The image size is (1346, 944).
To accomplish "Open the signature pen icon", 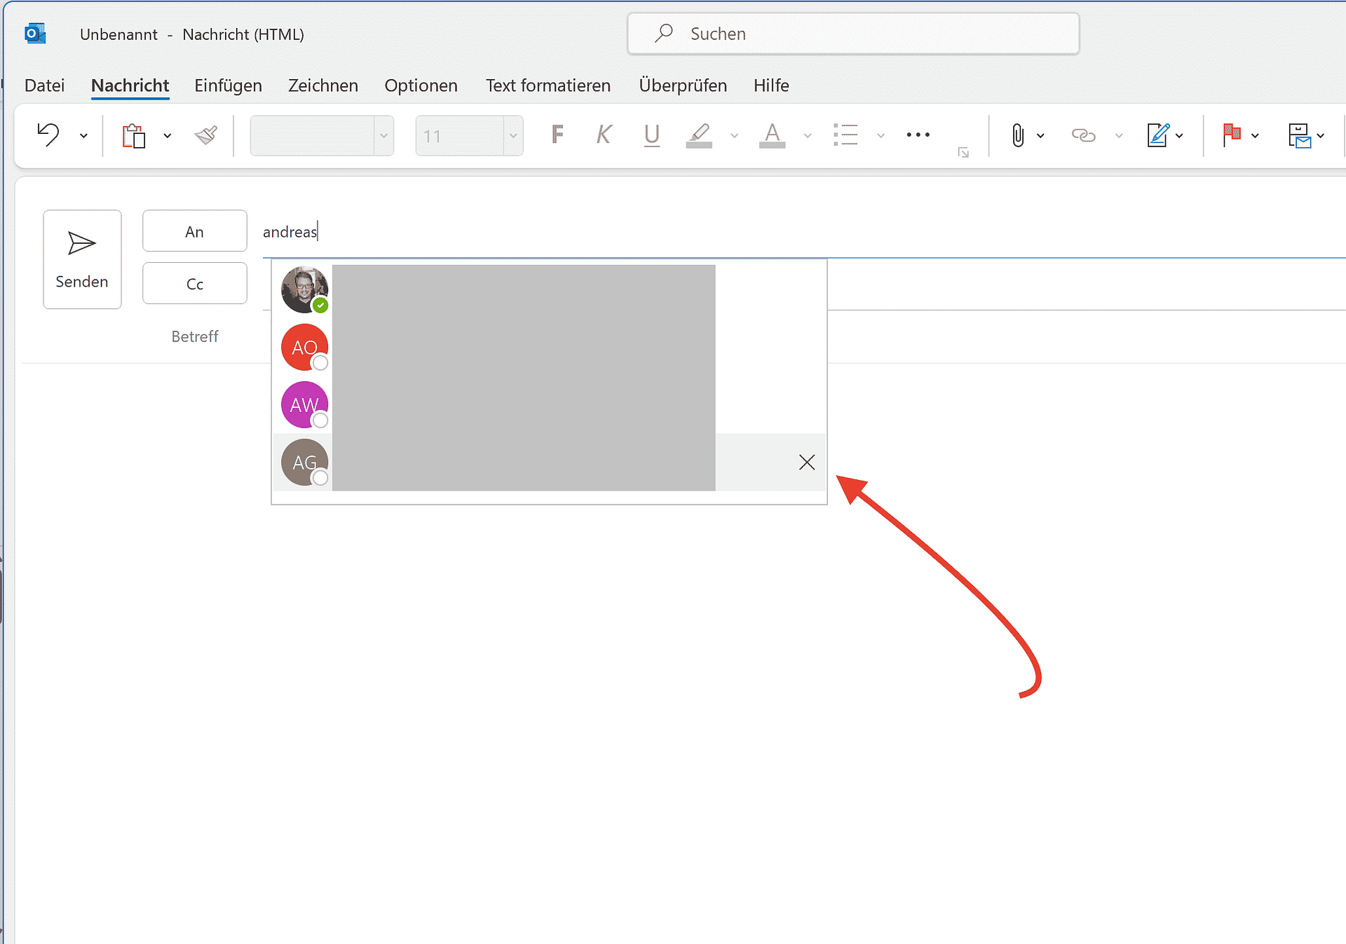I will (x=1157, y=135).
